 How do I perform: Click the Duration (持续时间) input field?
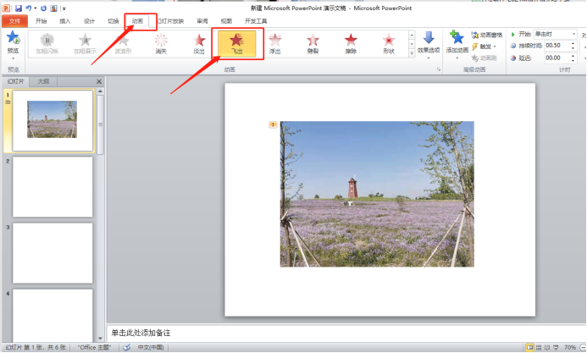point(556,46)
